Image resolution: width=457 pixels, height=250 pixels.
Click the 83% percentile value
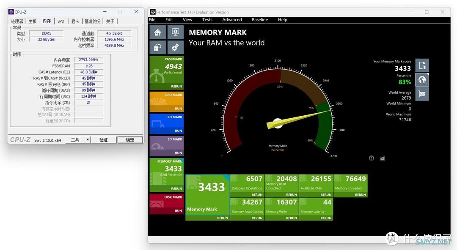tap(405, 82)
